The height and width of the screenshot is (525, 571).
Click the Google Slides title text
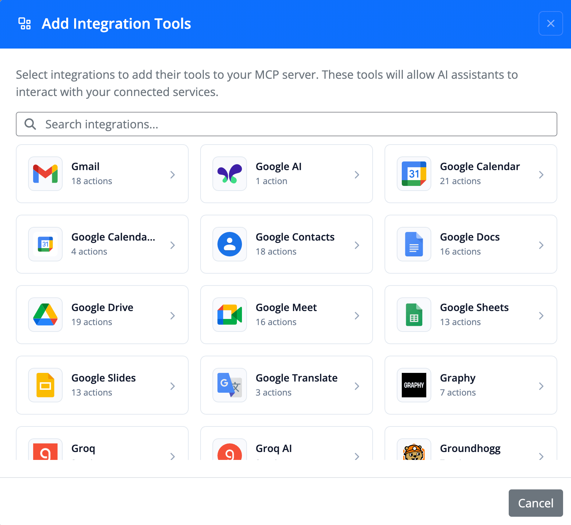click(104, 378)
